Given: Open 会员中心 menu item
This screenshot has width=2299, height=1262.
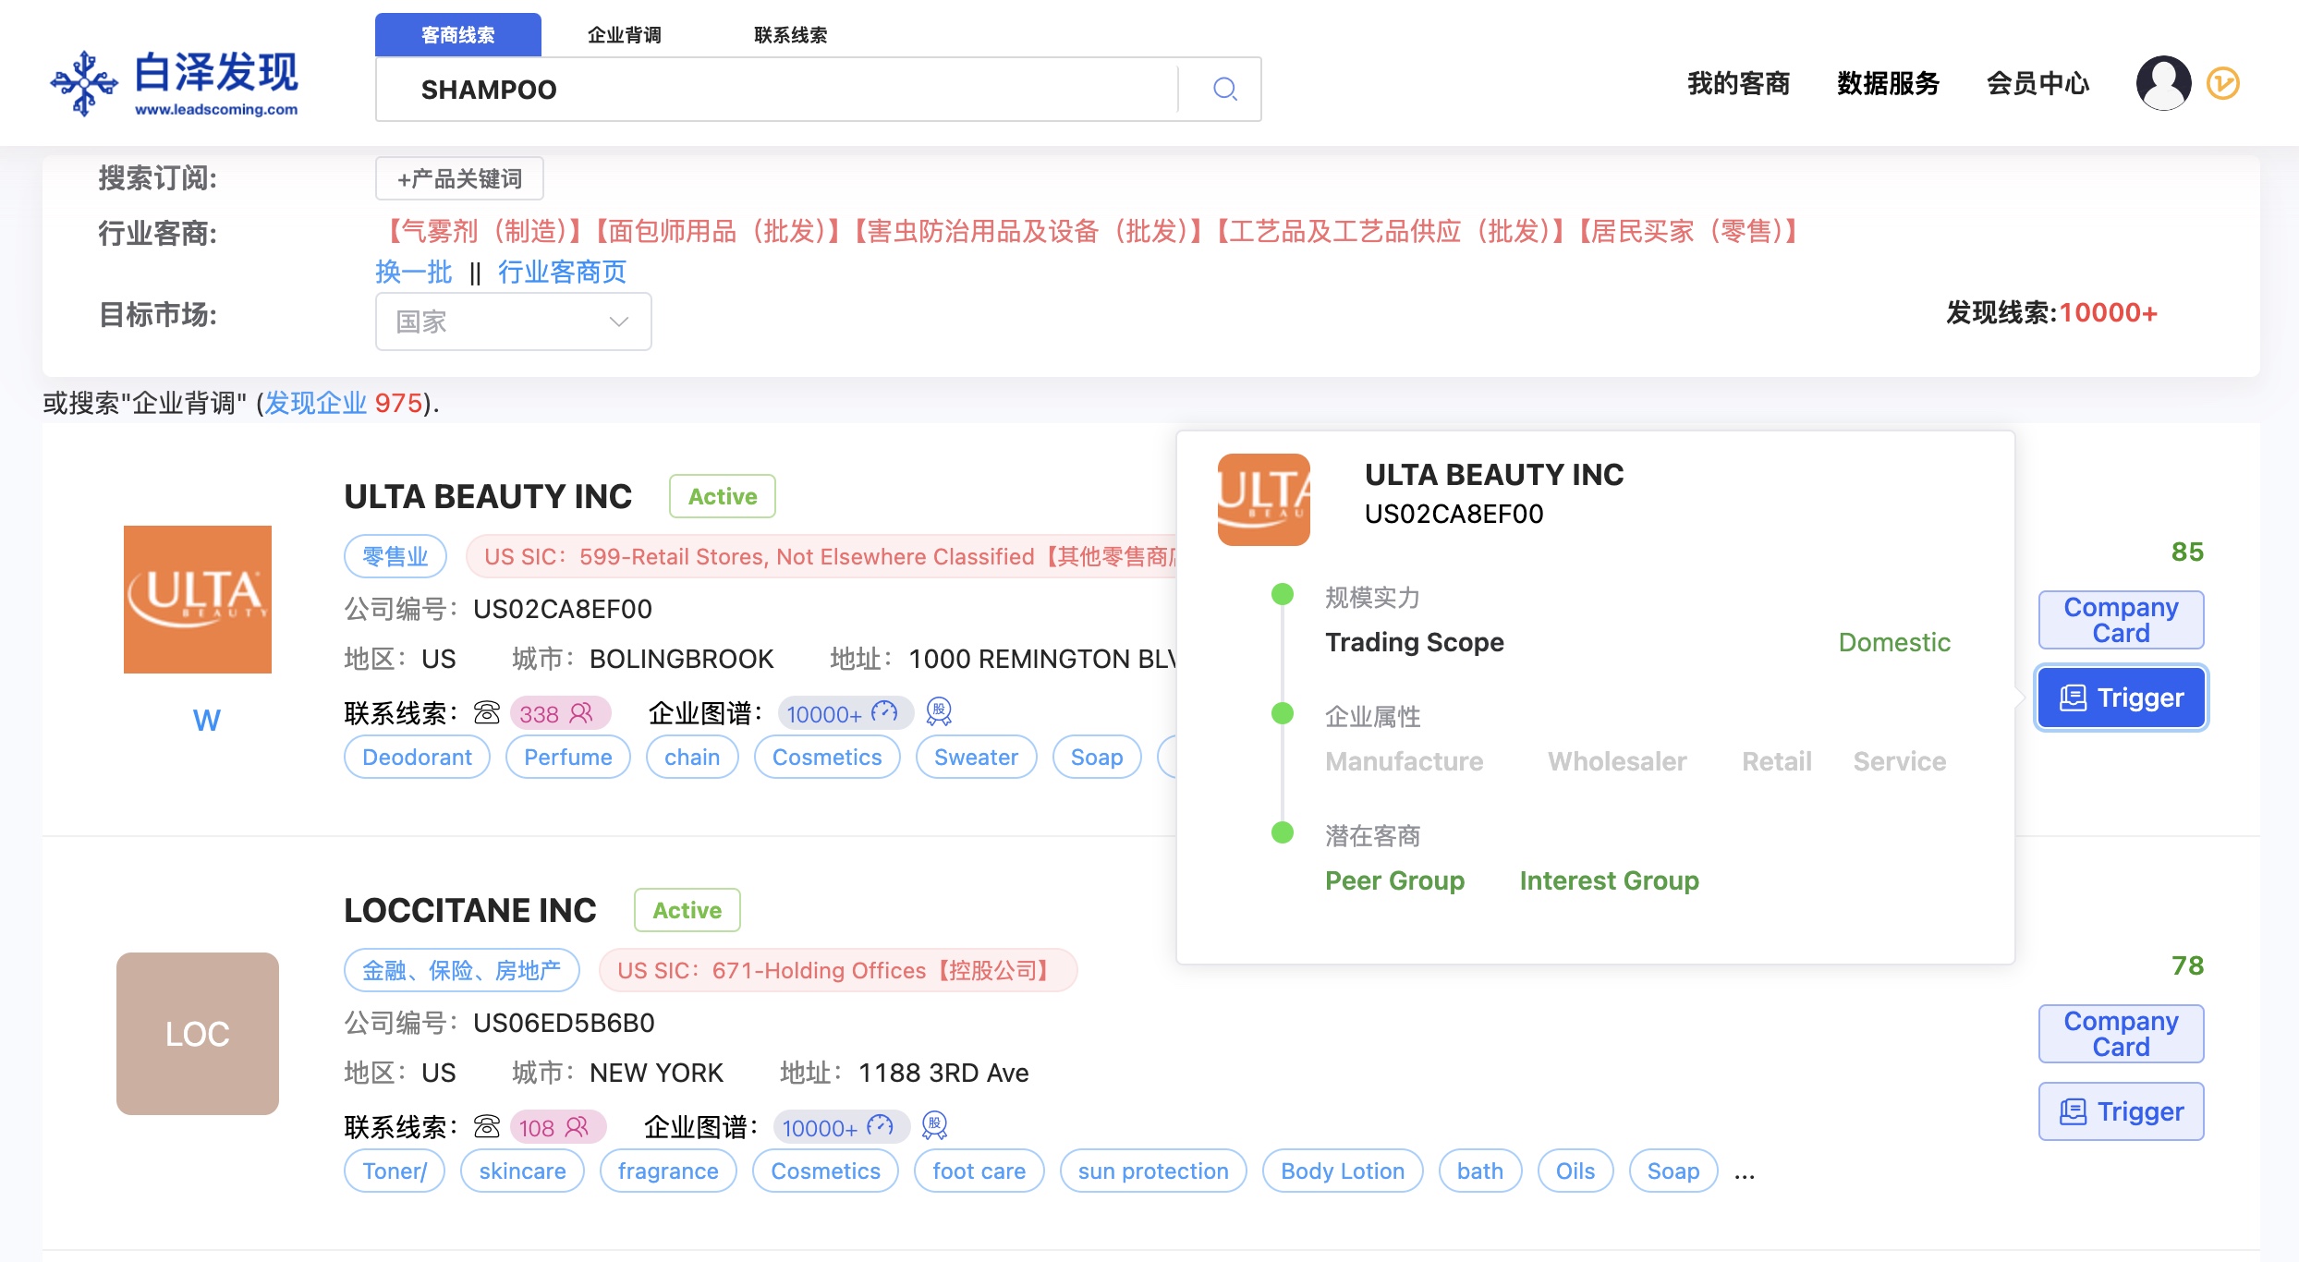Looking at the screenshot, I should point(2037,83).
